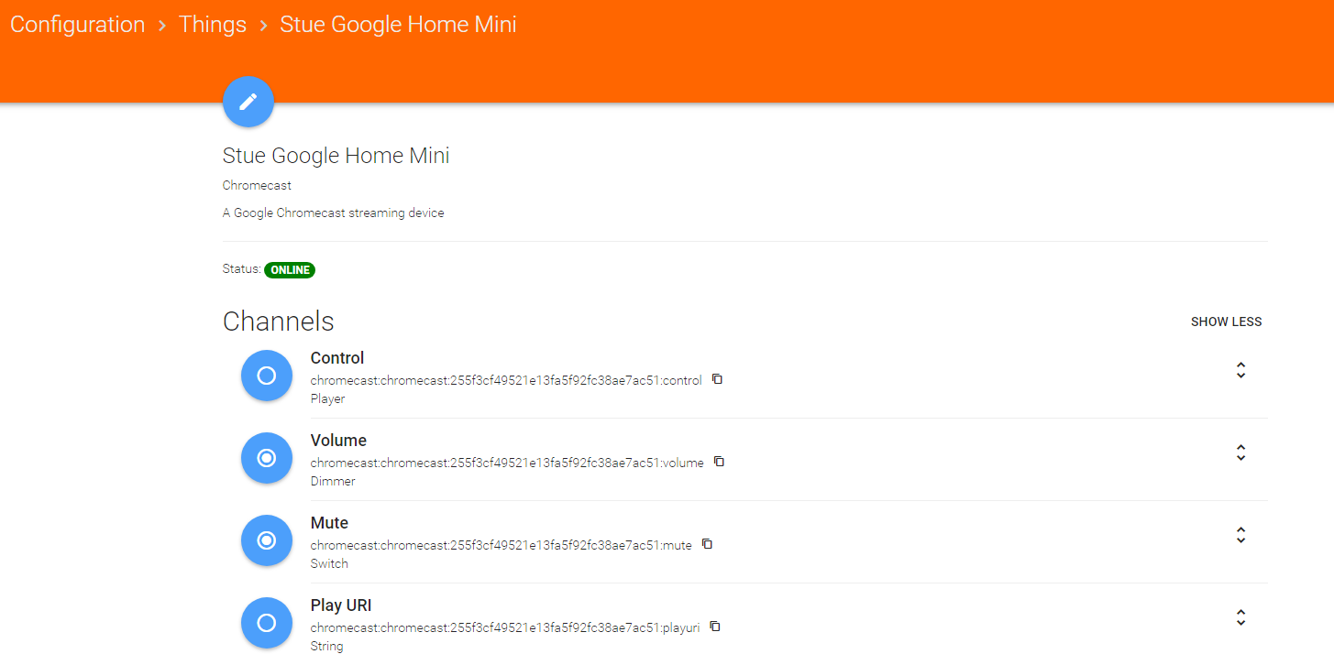The width and height of the screenshot is (1334, 665).
Task: Navigate to Things breadcrumb
Action: coord(213,25)
